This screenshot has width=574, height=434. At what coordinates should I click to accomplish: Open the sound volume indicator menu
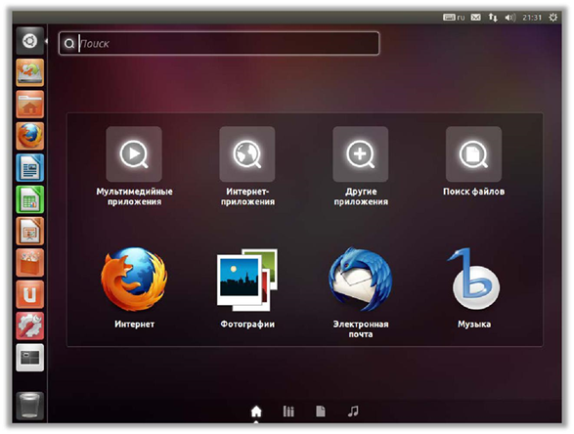[x=509, y=18]
